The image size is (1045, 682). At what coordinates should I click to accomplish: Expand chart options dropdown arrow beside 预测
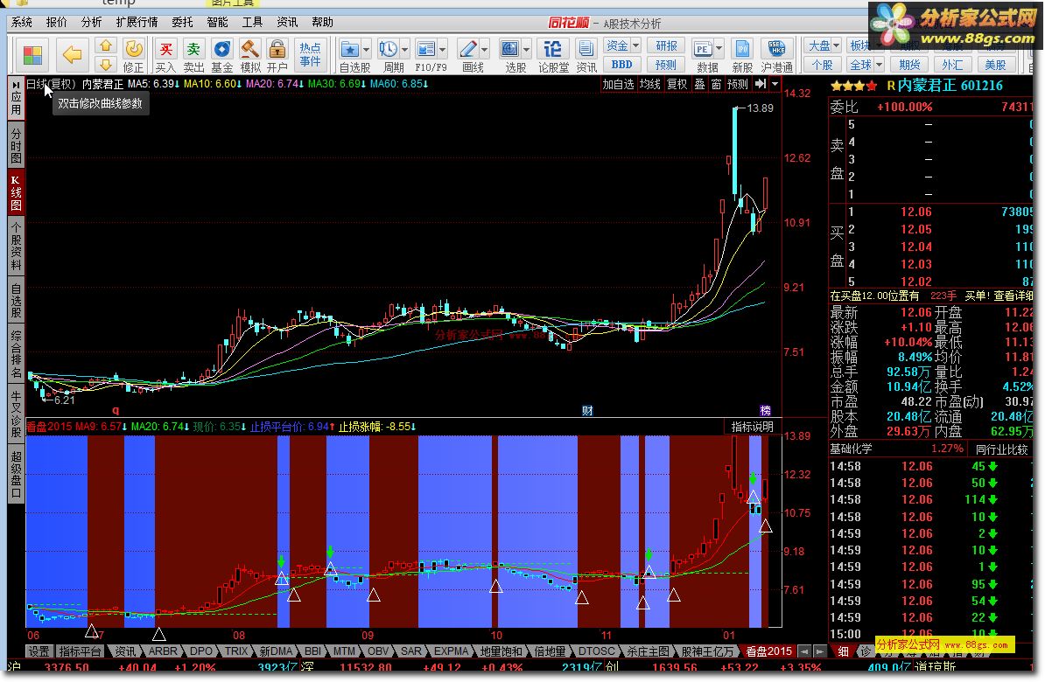775,84
